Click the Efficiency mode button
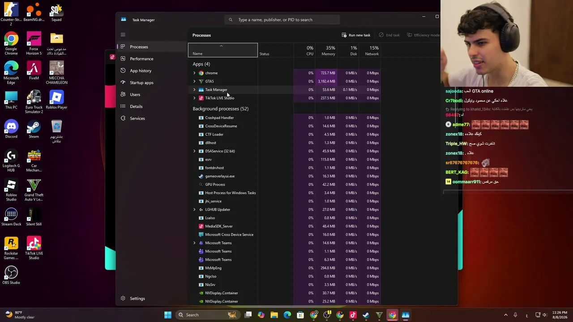 coord(423,35)
